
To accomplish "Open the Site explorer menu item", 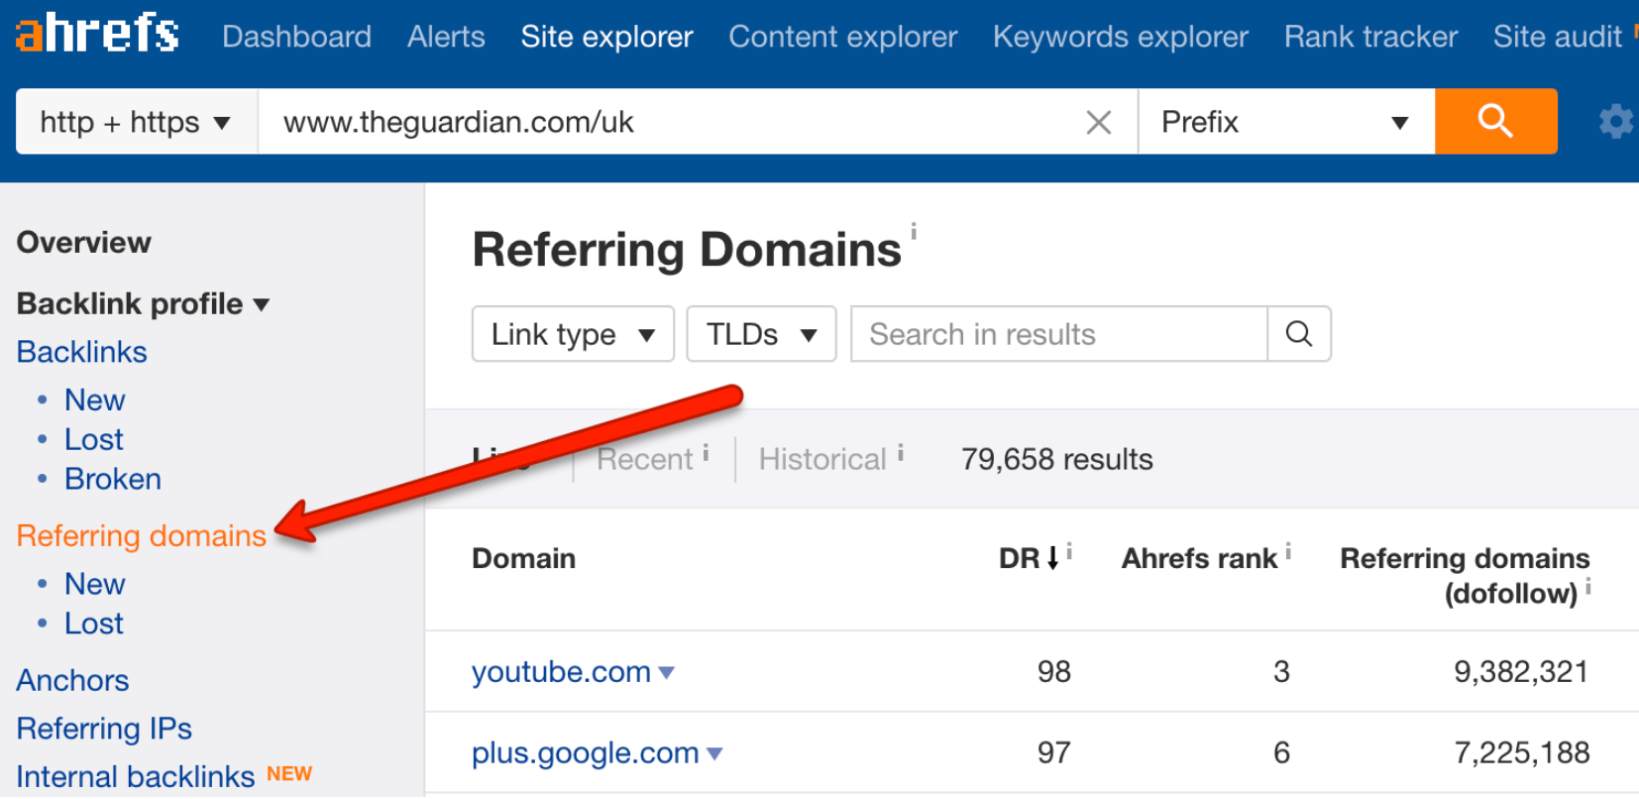I will [606, 37].
